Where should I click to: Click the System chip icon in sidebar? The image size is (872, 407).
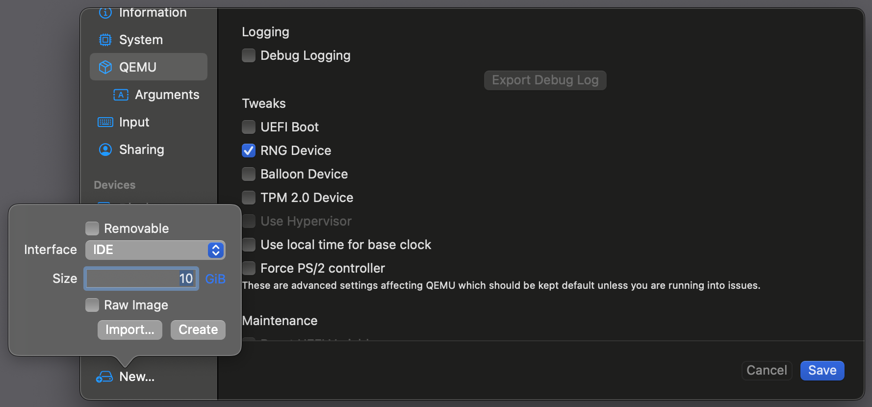[105, 40]
